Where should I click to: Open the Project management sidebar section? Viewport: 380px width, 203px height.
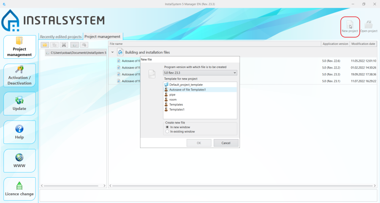point(19,47)
